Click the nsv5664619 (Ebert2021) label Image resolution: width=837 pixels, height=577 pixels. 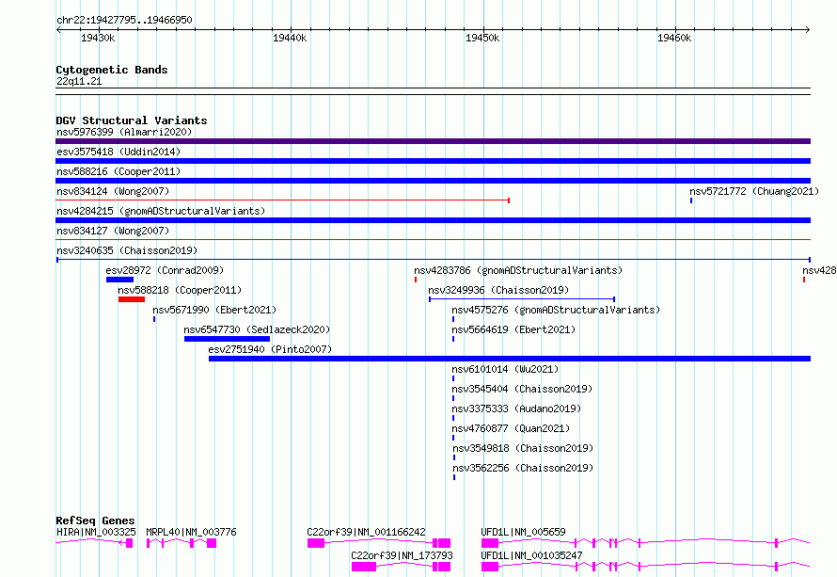(x=513, y=329)
